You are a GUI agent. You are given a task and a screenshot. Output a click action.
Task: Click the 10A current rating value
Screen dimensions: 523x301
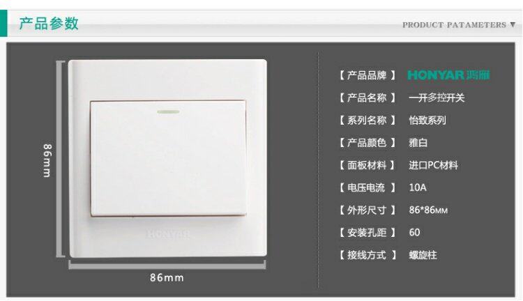(418, 187)
